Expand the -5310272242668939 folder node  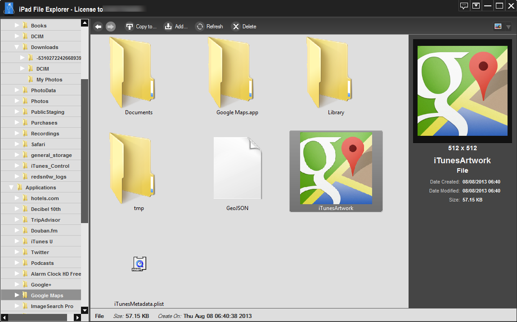pos(22,58)
